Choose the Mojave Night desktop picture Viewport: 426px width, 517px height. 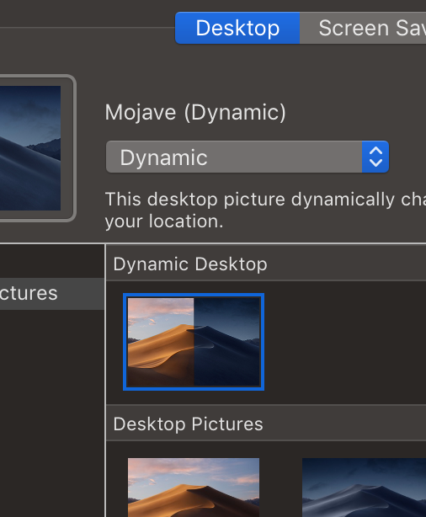[364, 488]
